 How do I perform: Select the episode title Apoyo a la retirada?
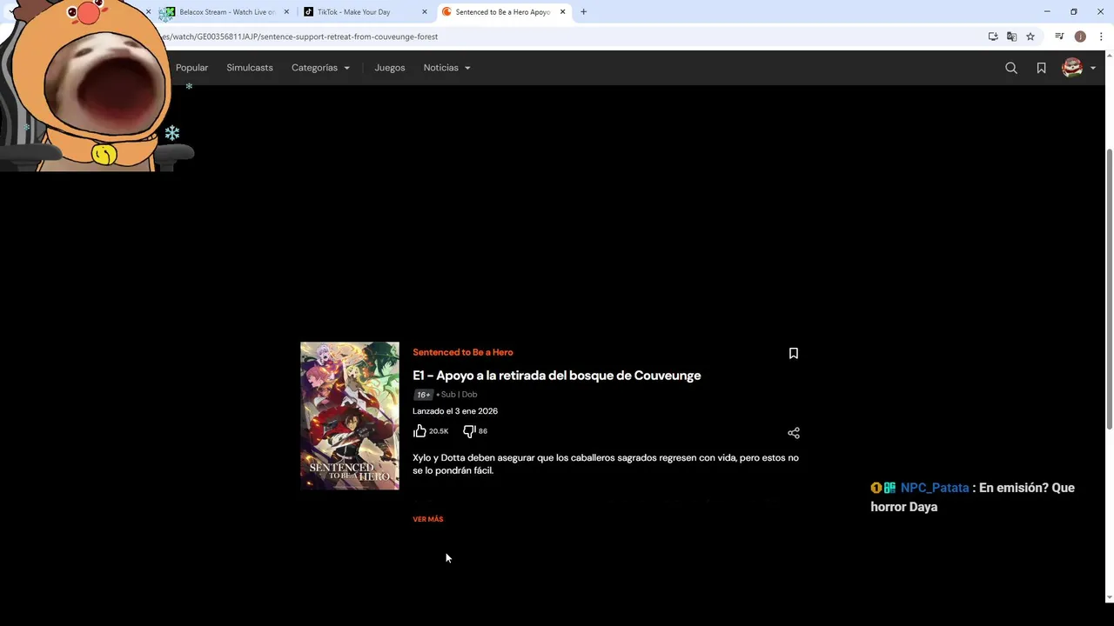click(x=557, y=376)
